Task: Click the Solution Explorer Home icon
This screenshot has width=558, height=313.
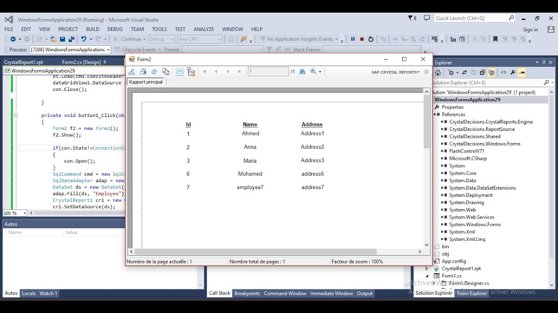Action: 438,73
